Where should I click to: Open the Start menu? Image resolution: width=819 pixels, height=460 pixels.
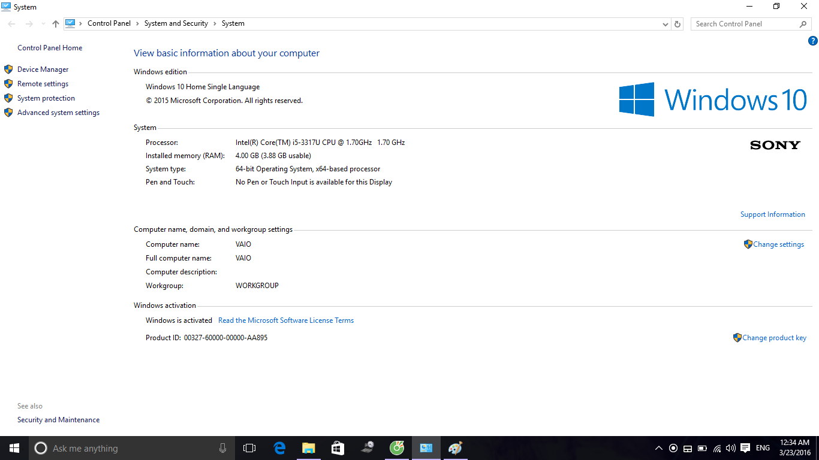click(x=14, y=448)
